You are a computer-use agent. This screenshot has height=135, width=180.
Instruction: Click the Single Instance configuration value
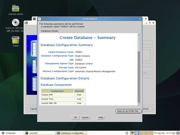coord(82,56)
